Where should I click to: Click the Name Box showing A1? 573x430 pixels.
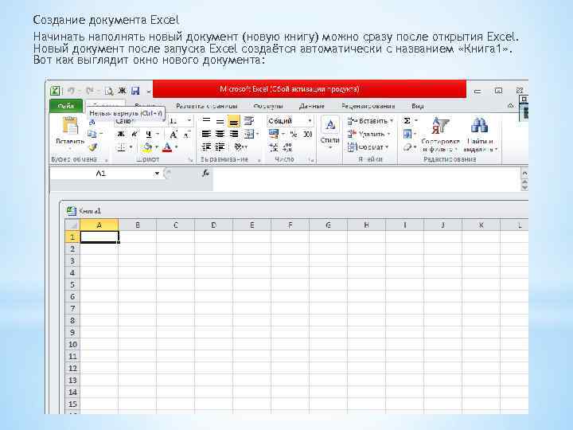tap(101, 174)
